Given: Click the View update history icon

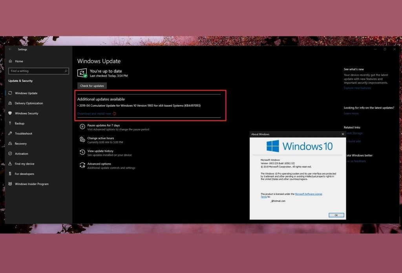Looking at the screenshot, I should pyautogui.click(x=82, y=152).
